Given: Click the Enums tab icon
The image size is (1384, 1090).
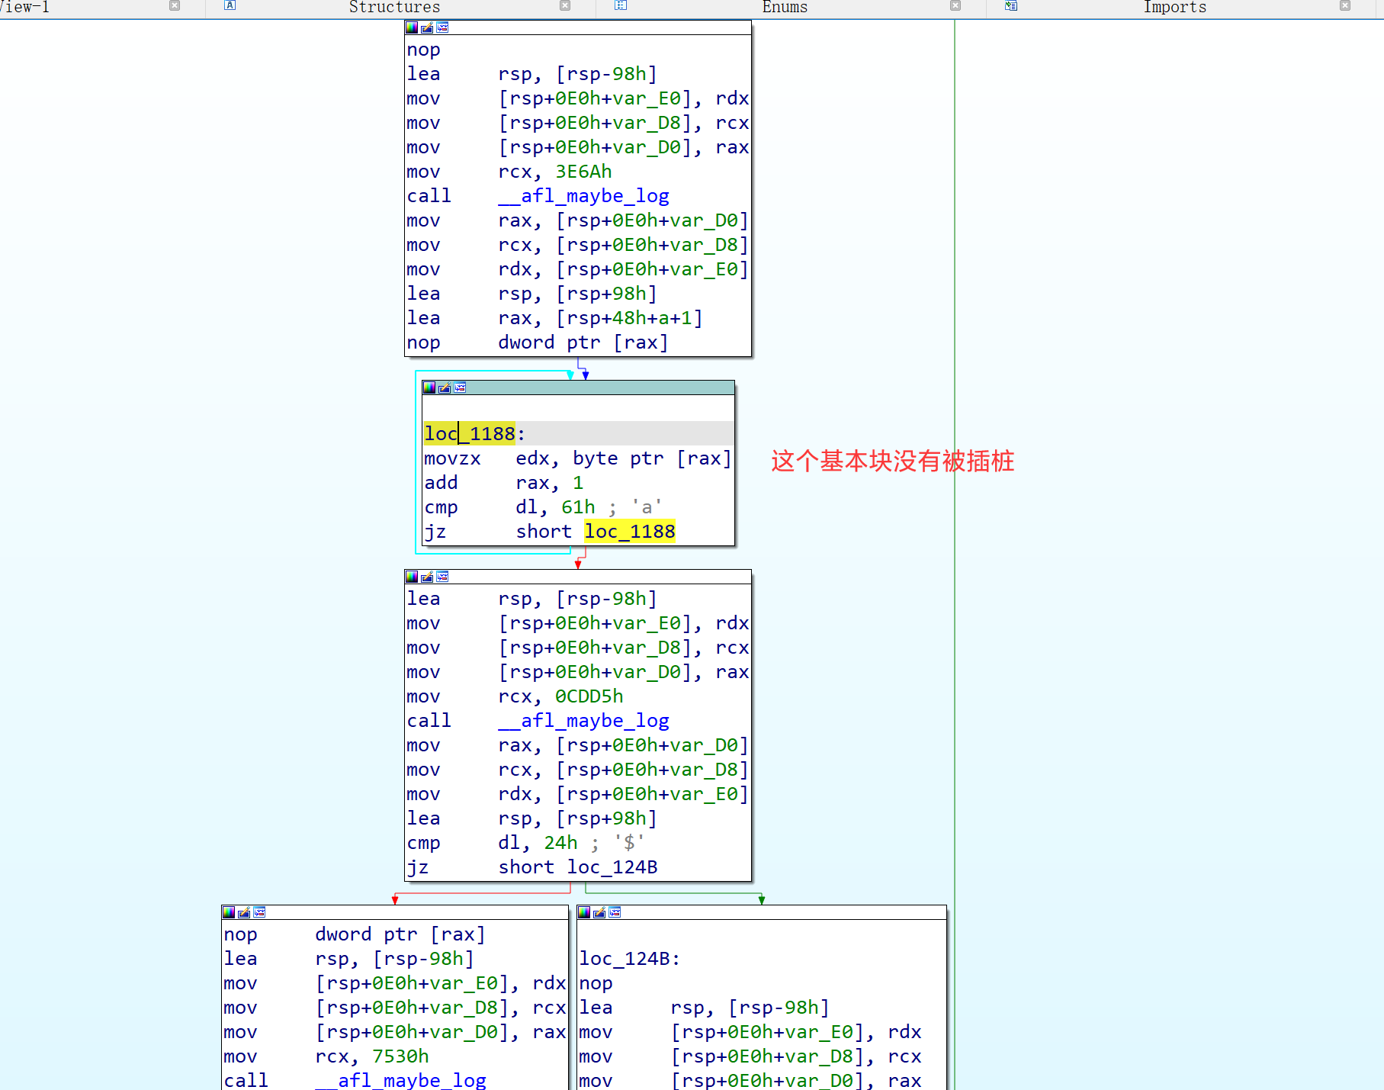Looking at the screenshot, I should pos(621,5).
